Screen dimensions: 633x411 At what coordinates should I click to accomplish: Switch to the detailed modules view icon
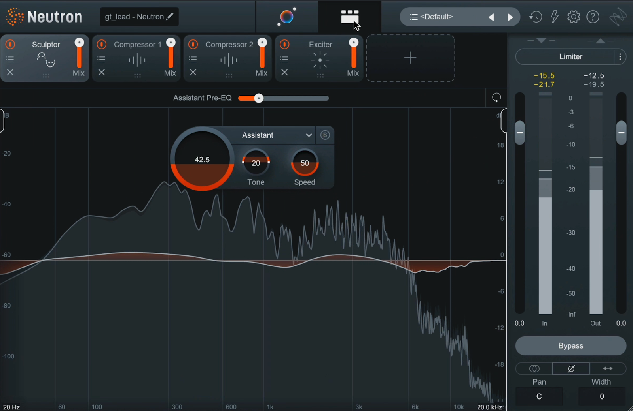(x=350, y=17)
